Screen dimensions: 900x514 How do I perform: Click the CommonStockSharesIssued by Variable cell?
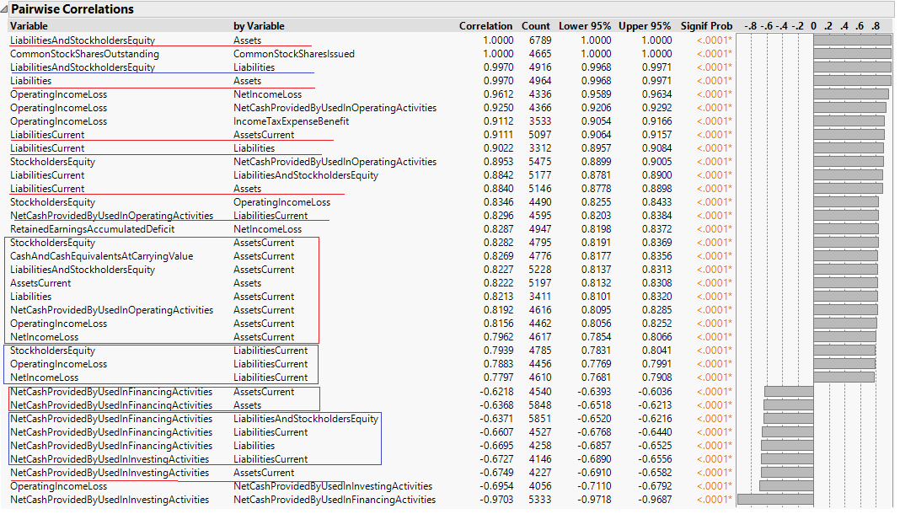coord(294,54)
